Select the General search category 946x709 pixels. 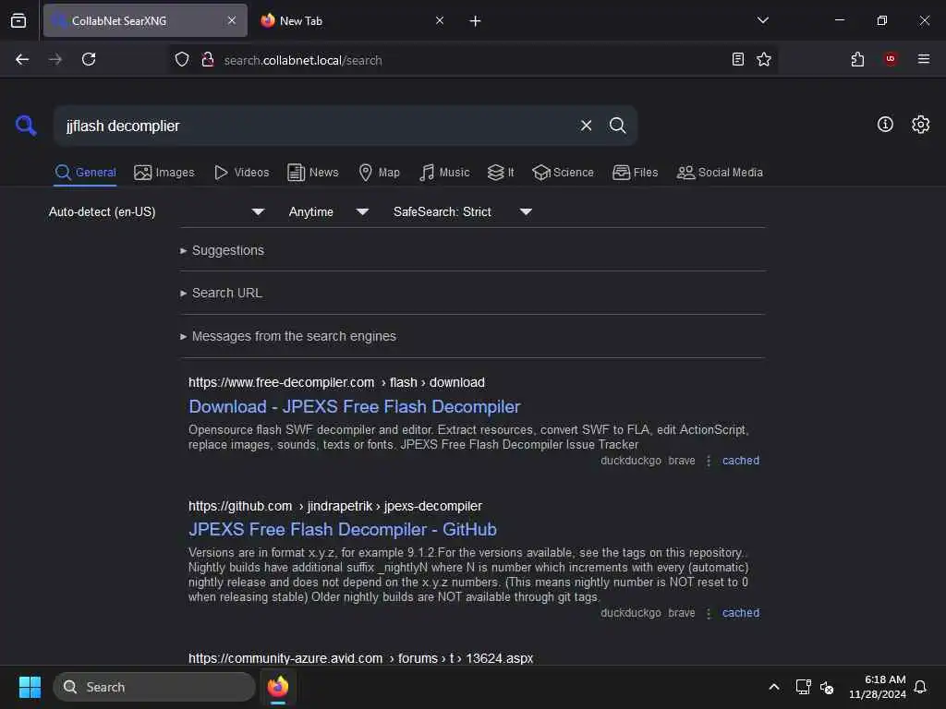[x=85, y=173]
